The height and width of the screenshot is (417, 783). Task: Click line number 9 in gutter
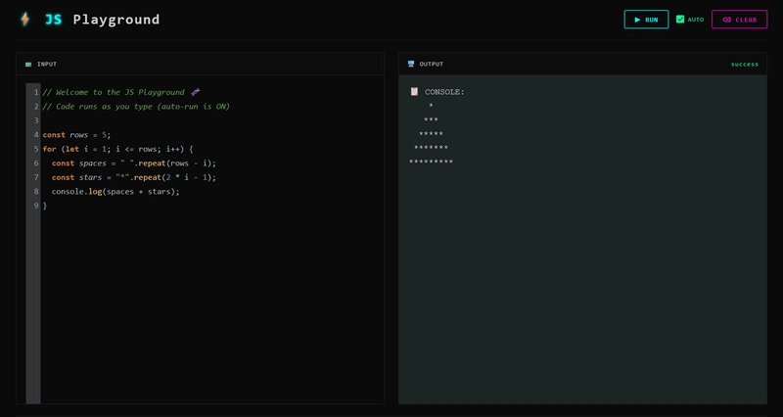[x=36, y=206]
